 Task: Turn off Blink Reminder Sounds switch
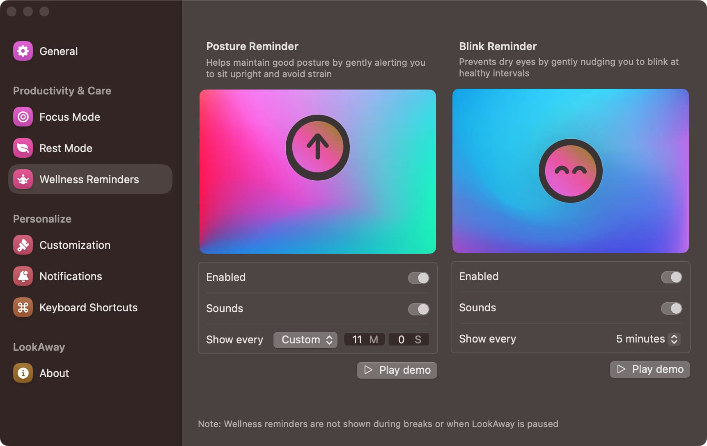point(671,308)
